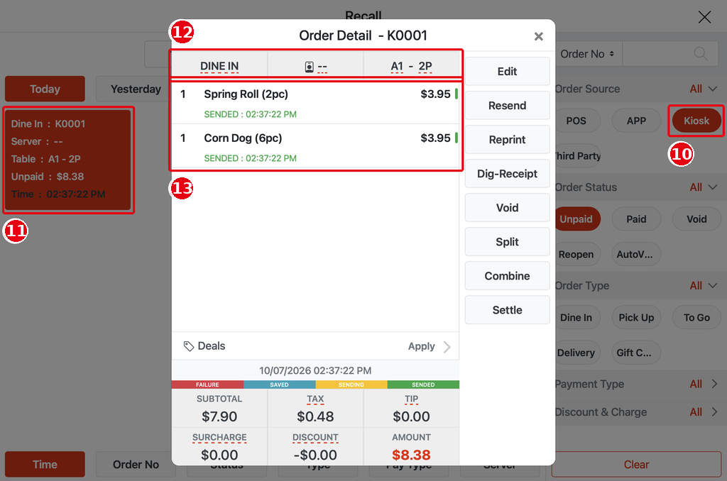This screenshot has width=727, height=481.
Task: Send a Dig-Receipt
Action: (507, 174)
